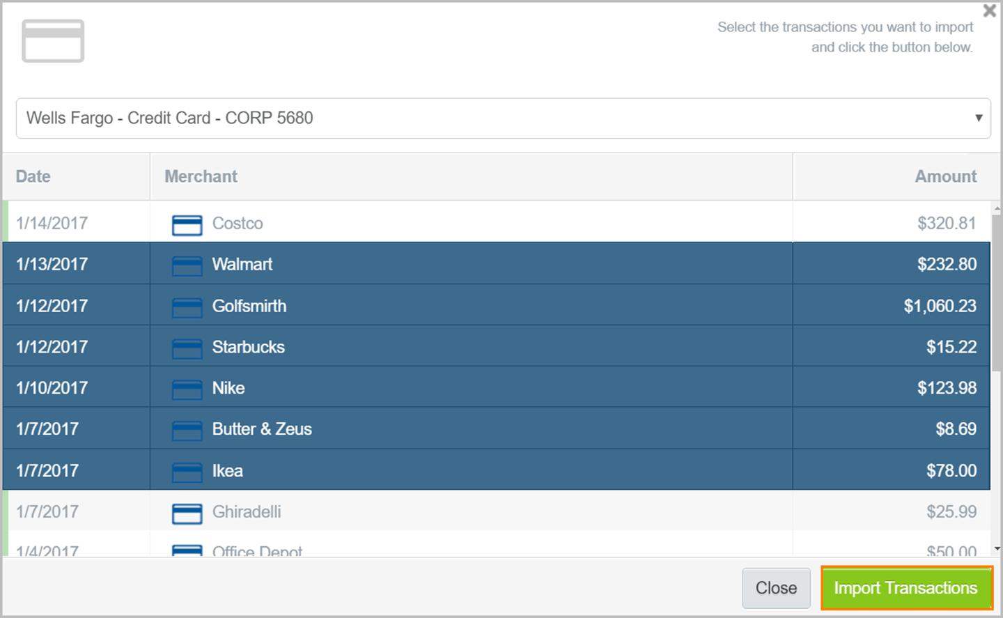The image size is (1003, 618).
Task: Click the card icon next to Nike
Action: point(187,389)
